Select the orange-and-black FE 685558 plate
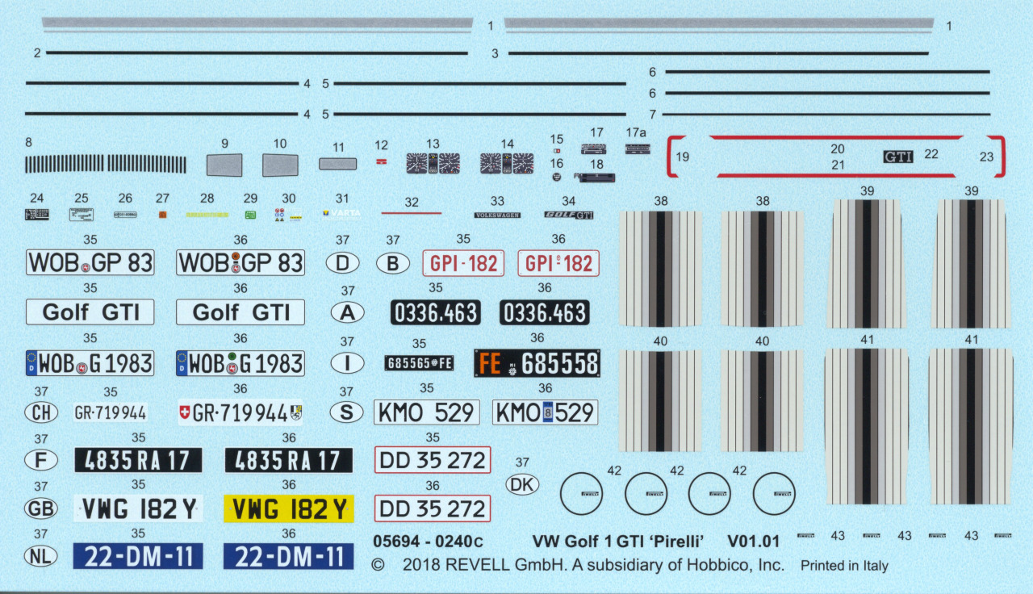The width and height of the screenshot is (1033, 594). [537, 363]
